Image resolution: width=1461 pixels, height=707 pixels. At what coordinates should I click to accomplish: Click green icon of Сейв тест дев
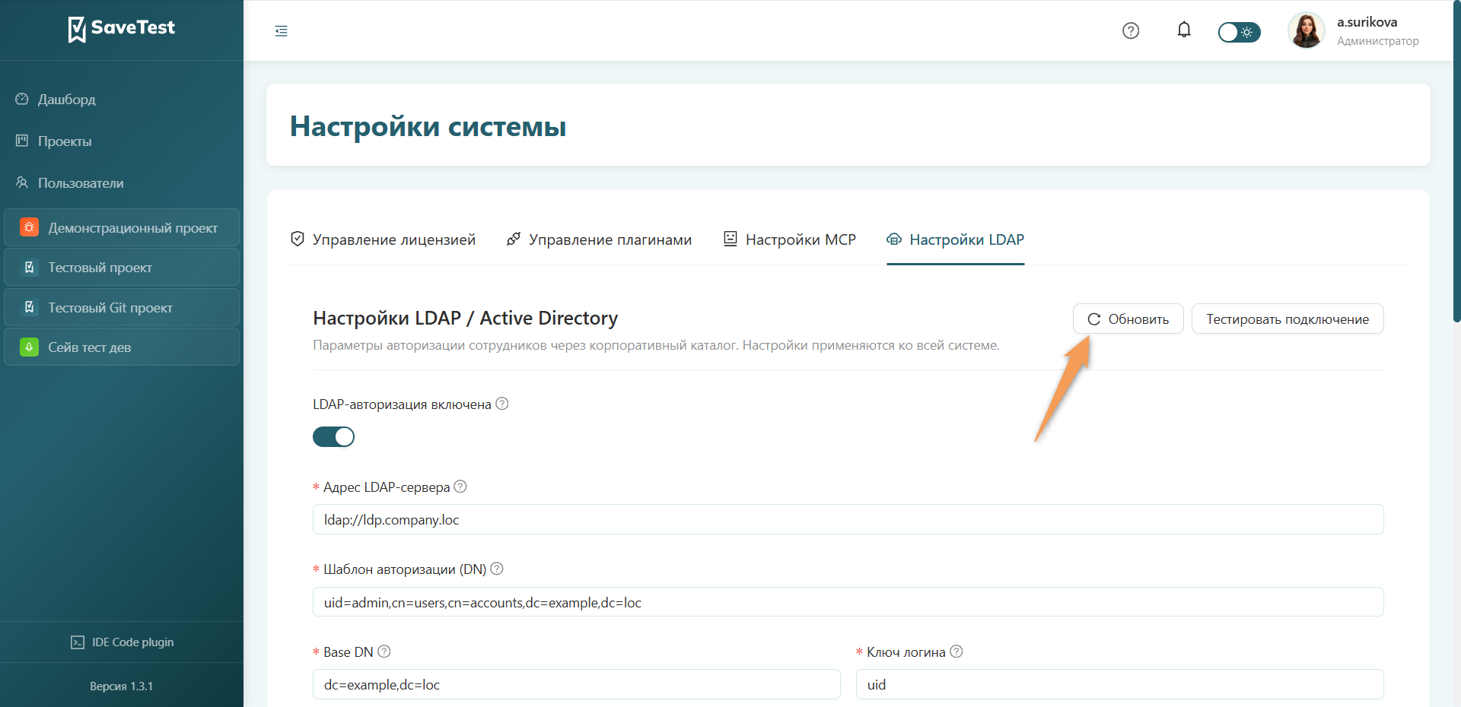[29, 347]
